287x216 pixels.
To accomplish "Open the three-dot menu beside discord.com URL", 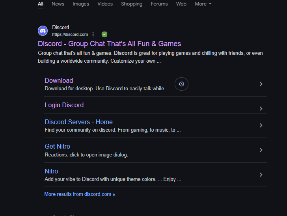I will point(93,34).
